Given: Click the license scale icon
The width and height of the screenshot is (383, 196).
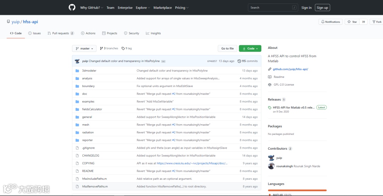Looking at the screenshot, I should pos(270,85).
